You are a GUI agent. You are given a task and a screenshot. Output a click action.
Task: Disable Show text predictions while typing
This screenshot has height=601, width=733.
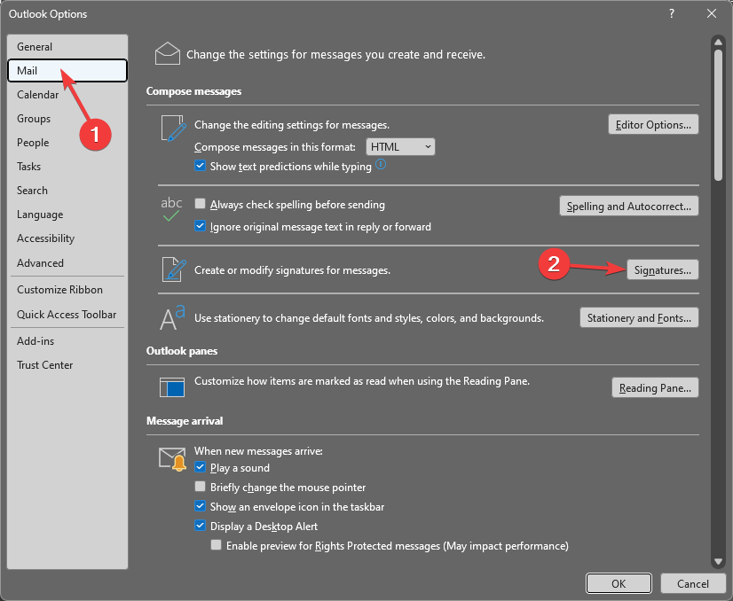[x=201, y=167]
